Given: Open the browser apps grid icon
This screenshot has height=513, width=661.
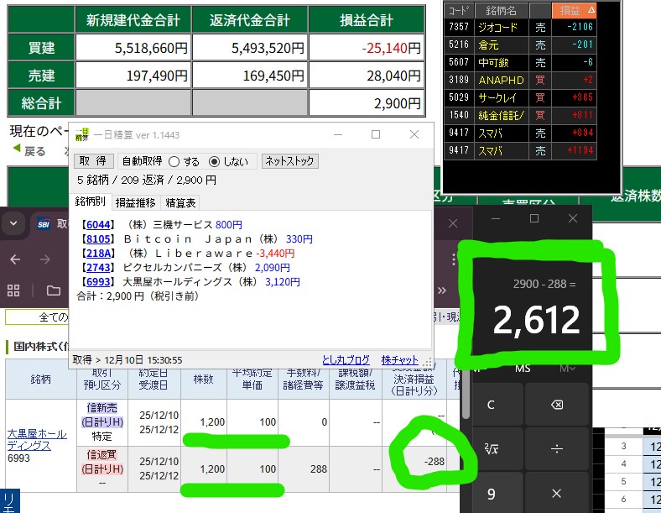Looking at the screenshot, I should click(13, 291).
